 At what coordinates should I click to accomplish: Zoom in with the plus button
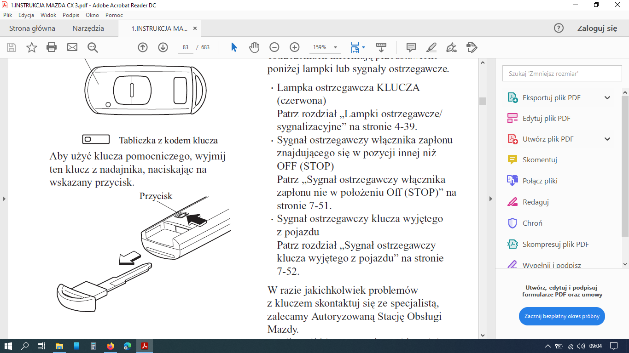295,47
